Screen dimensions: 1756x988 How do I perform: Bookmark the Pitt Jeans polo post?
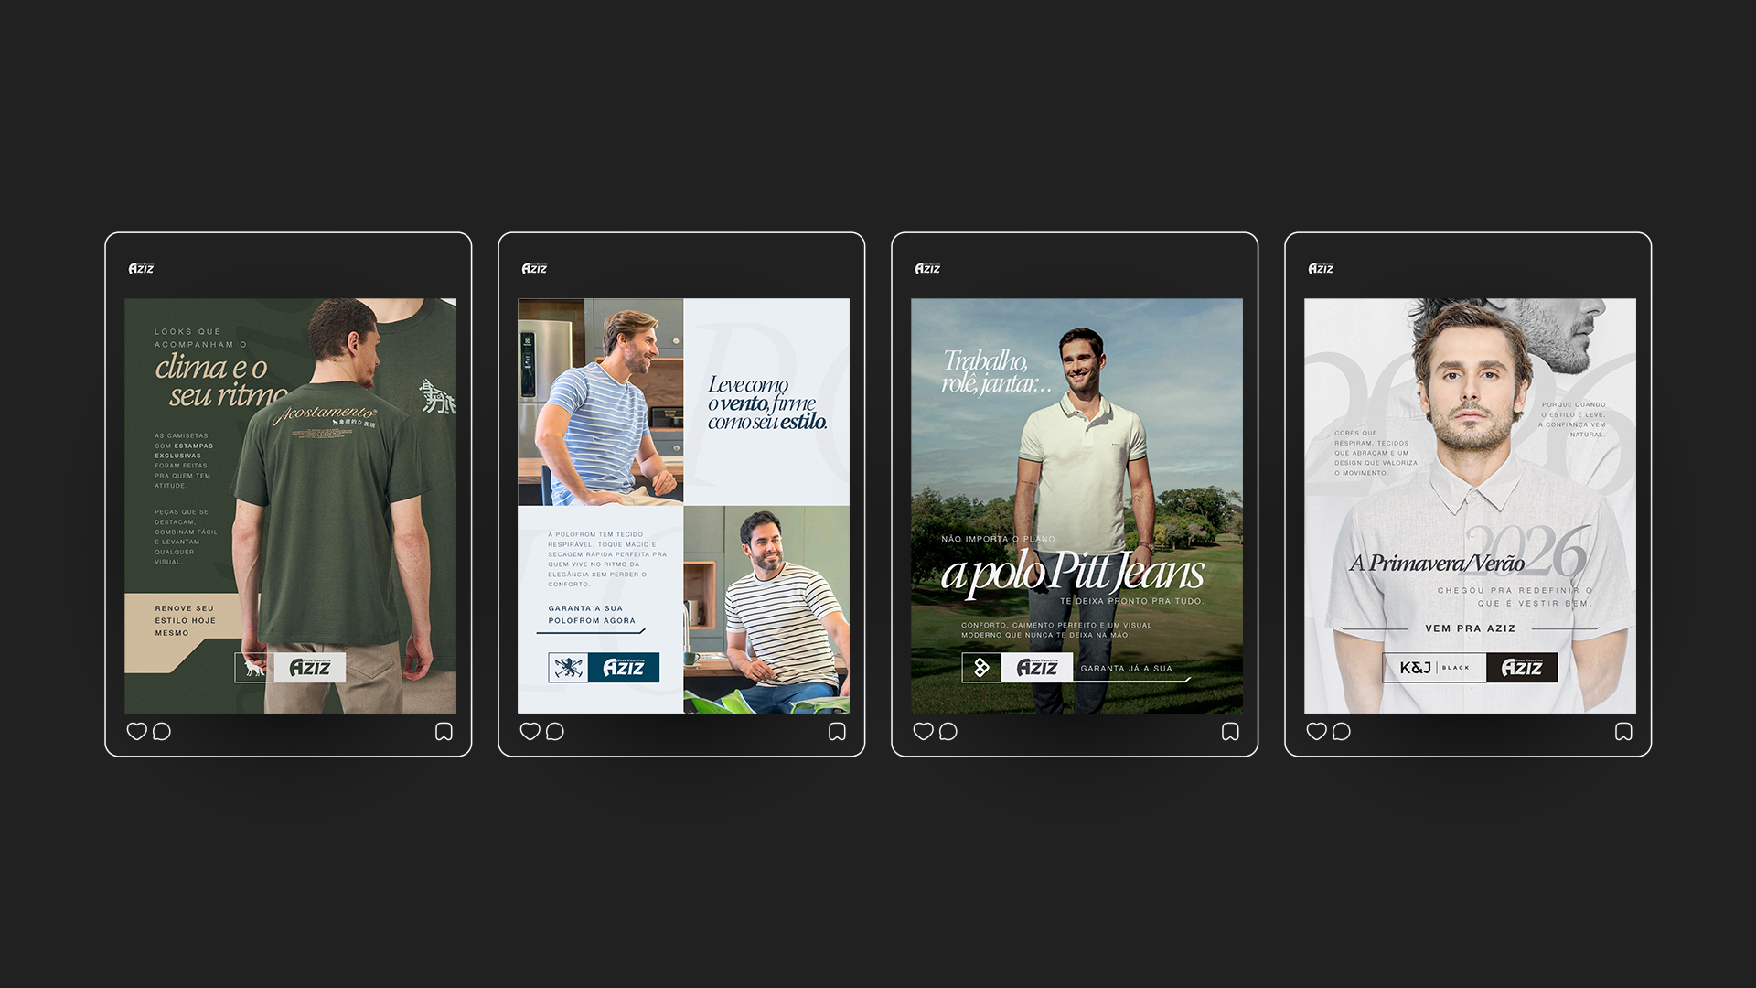point(1230,731)
